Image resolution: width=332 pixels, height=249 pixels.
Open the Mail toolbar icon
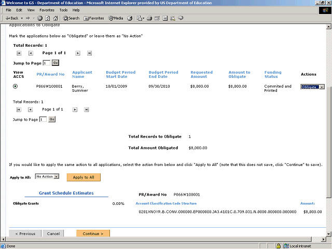pyautogui.click(x=140, y=18)
